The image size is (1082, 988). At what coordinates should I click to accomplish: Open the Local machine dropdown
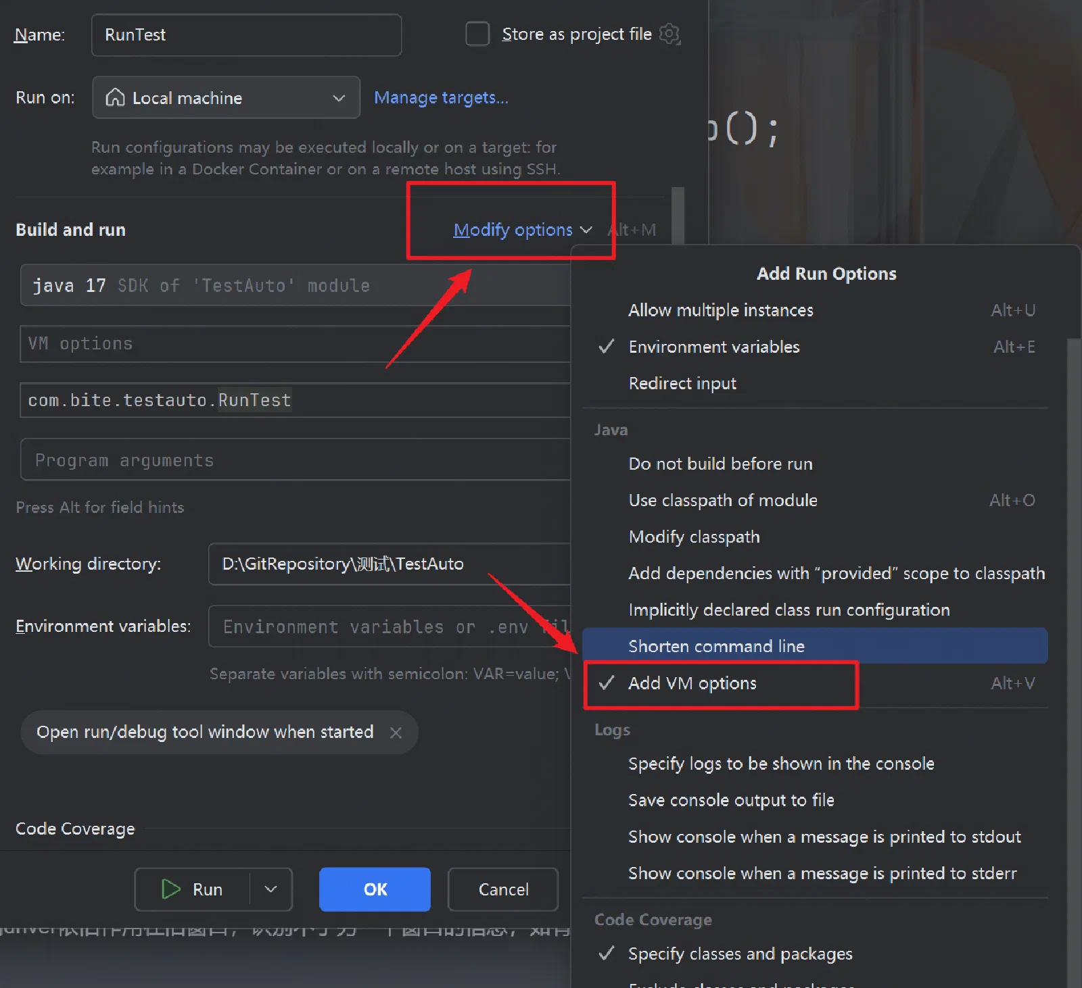click(226, 97)
